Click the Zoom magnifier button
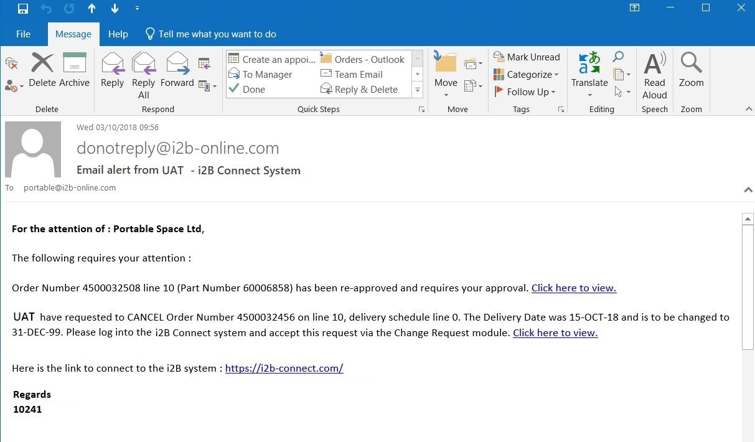Viewport: 755px width, 442px height. (691, 69)
